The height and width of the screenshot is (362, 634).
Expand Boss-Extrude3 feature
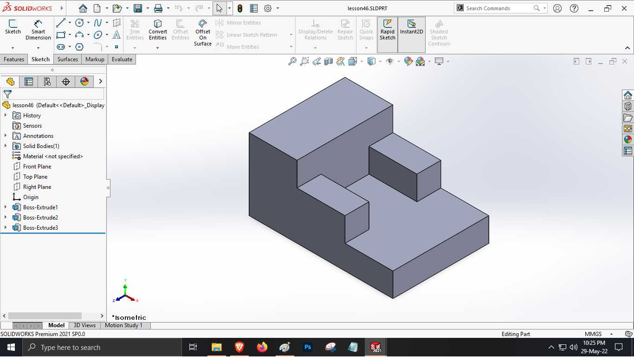tap(6, 228)
